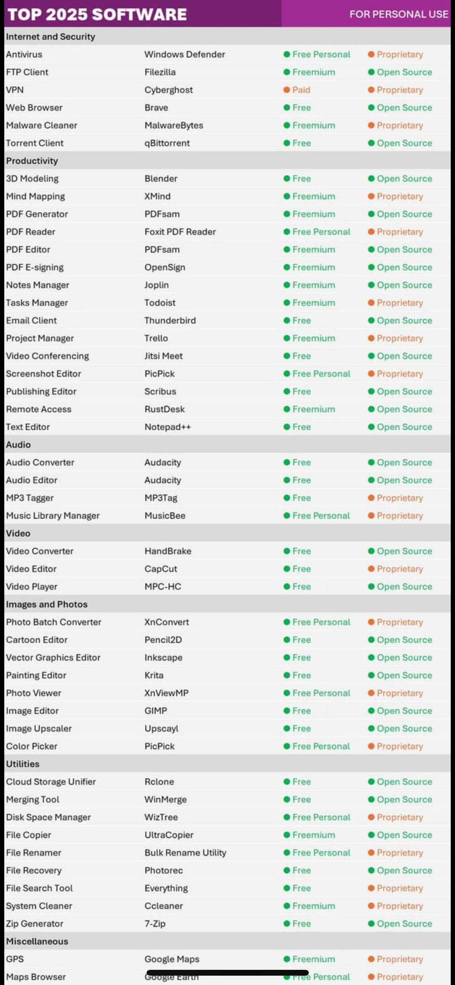Click the green Open Source dot in the 7-Zip row
This screenshot has width=455, height=985.
pyautogui.click(x=371, y=924)
